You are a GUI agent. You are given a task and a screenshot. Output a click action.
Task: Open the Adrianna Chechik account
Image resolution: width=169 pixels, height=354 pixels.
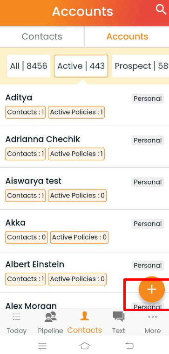tap(84, 147)
